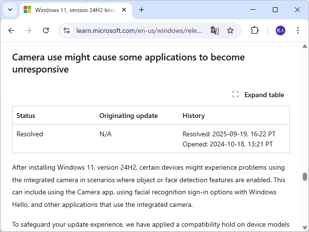Open the Chrome profile avatar
This screenshot has height=232, width=309.
point(280,30)
